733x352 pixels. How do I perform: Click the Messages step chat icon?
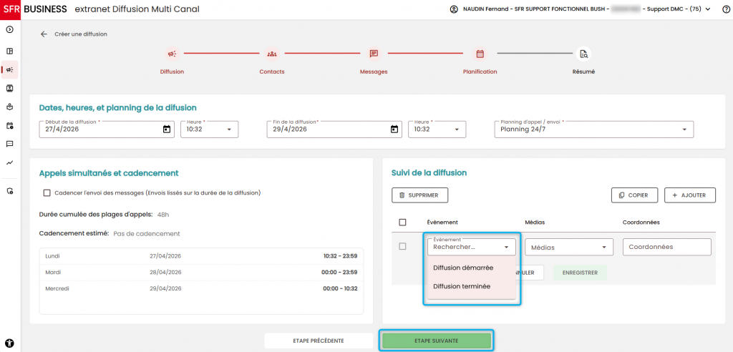click(x=374, y=54)
